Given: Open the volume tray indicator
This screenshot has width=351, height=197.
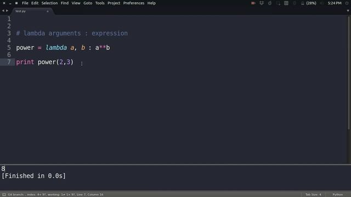Looking at the screenshot, I should pos(322,3).
